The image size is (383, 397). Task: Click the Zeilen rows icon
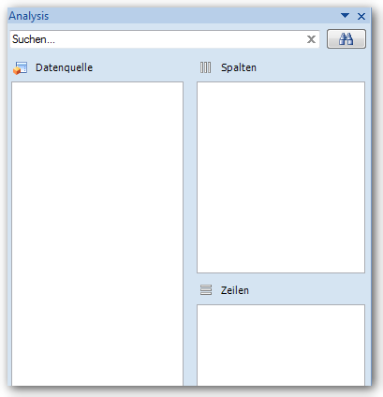coord(206,290)
